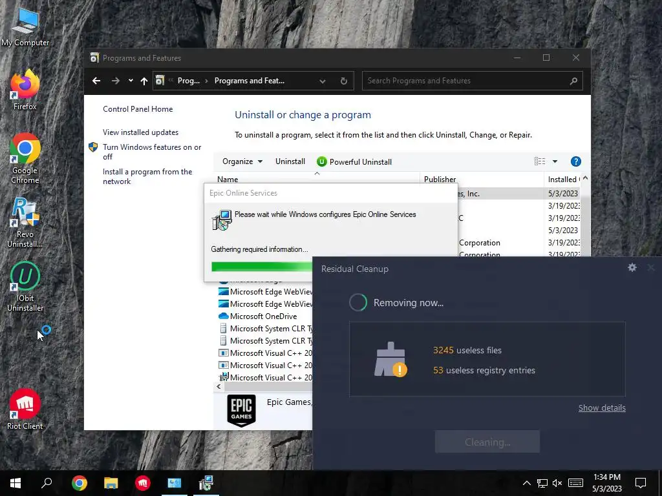The height and width of the screenshot is (496, 662).
Task: Go back in Programs and Features
Action: pyautogui.click(x=96, y=81)
